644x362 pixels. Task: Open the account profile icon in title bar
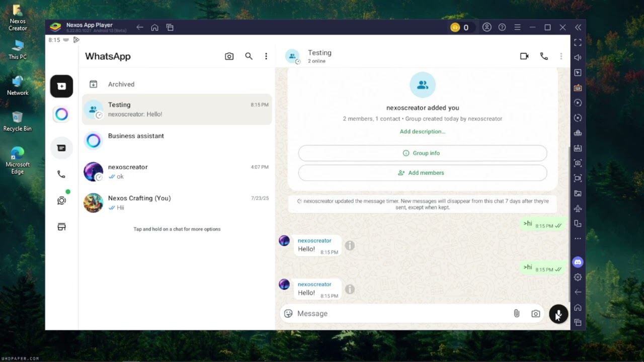click(487, 28)
